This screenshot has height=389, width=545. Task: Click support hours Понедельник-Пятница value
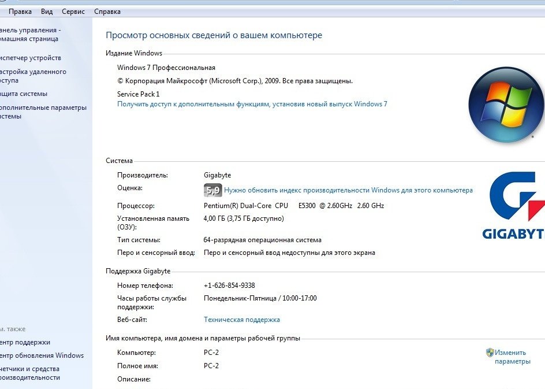260,298
